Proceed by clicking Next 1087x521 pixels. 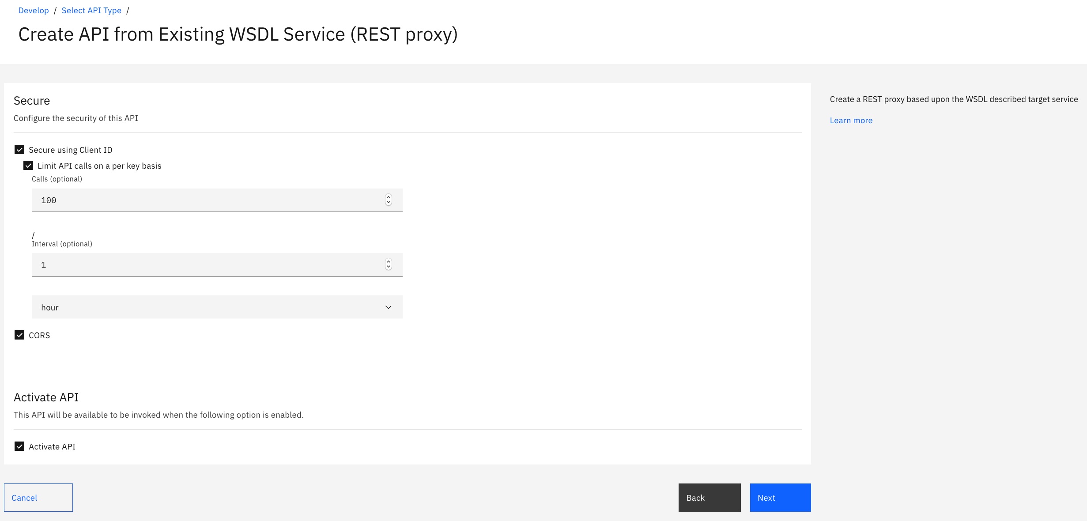[780, 498]
